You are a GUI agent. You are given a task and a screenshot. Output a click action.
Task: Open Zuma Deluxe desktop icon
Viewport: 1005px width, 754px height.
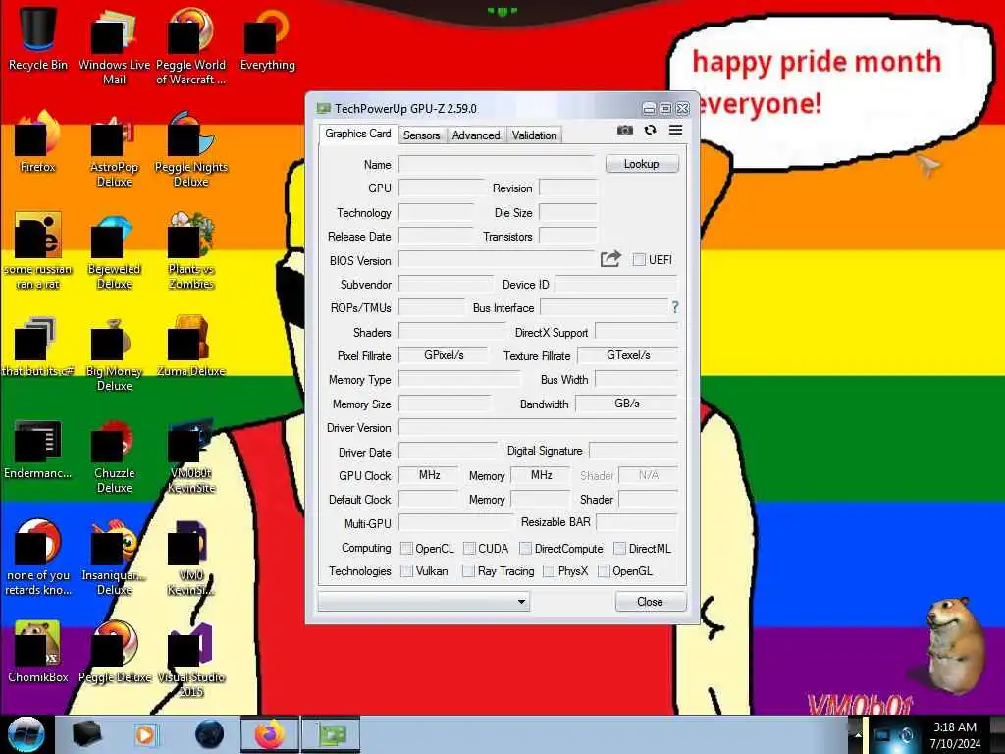(191, 347)
